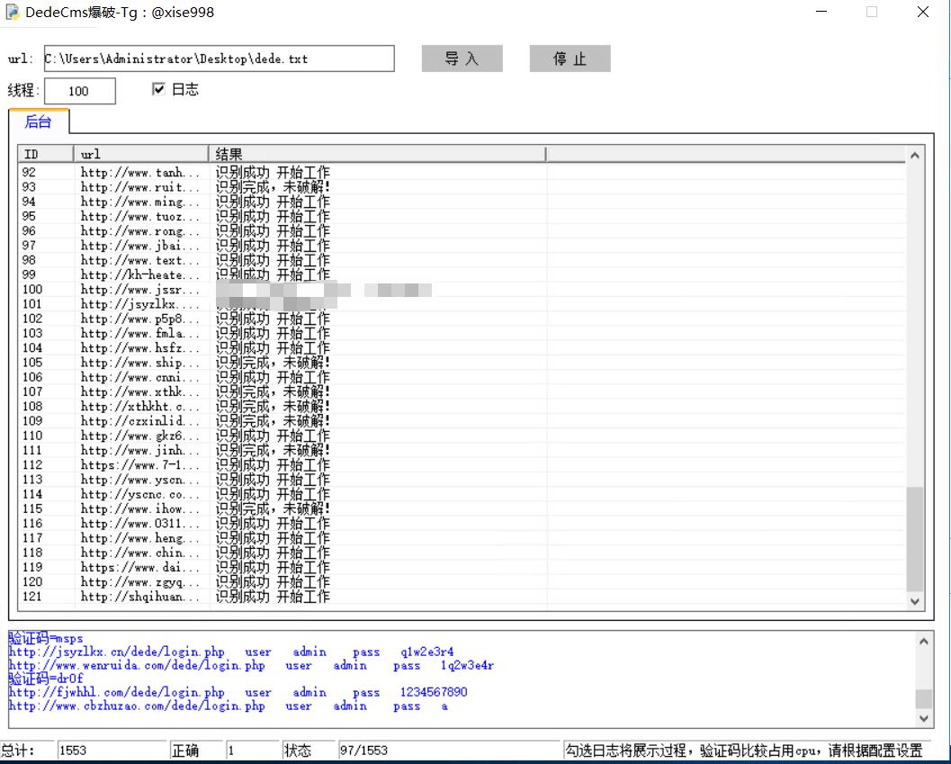This screenshot has width=951, height=764.
Task: Toggle the 日志 log checkbox
Action: (x=159, y=89)
